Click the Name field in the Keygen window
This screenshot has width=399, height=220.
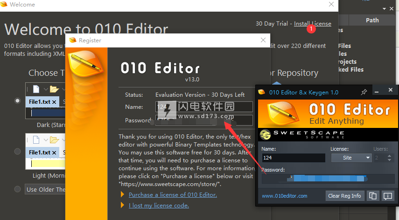(294, 158)
